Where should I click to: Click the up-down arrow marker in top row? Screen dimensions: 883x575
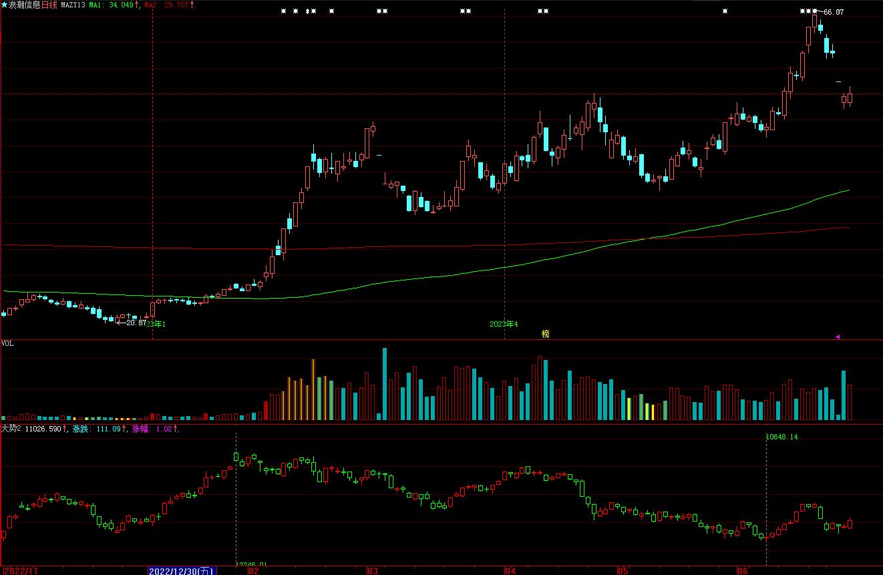click(x=307, y=11)
